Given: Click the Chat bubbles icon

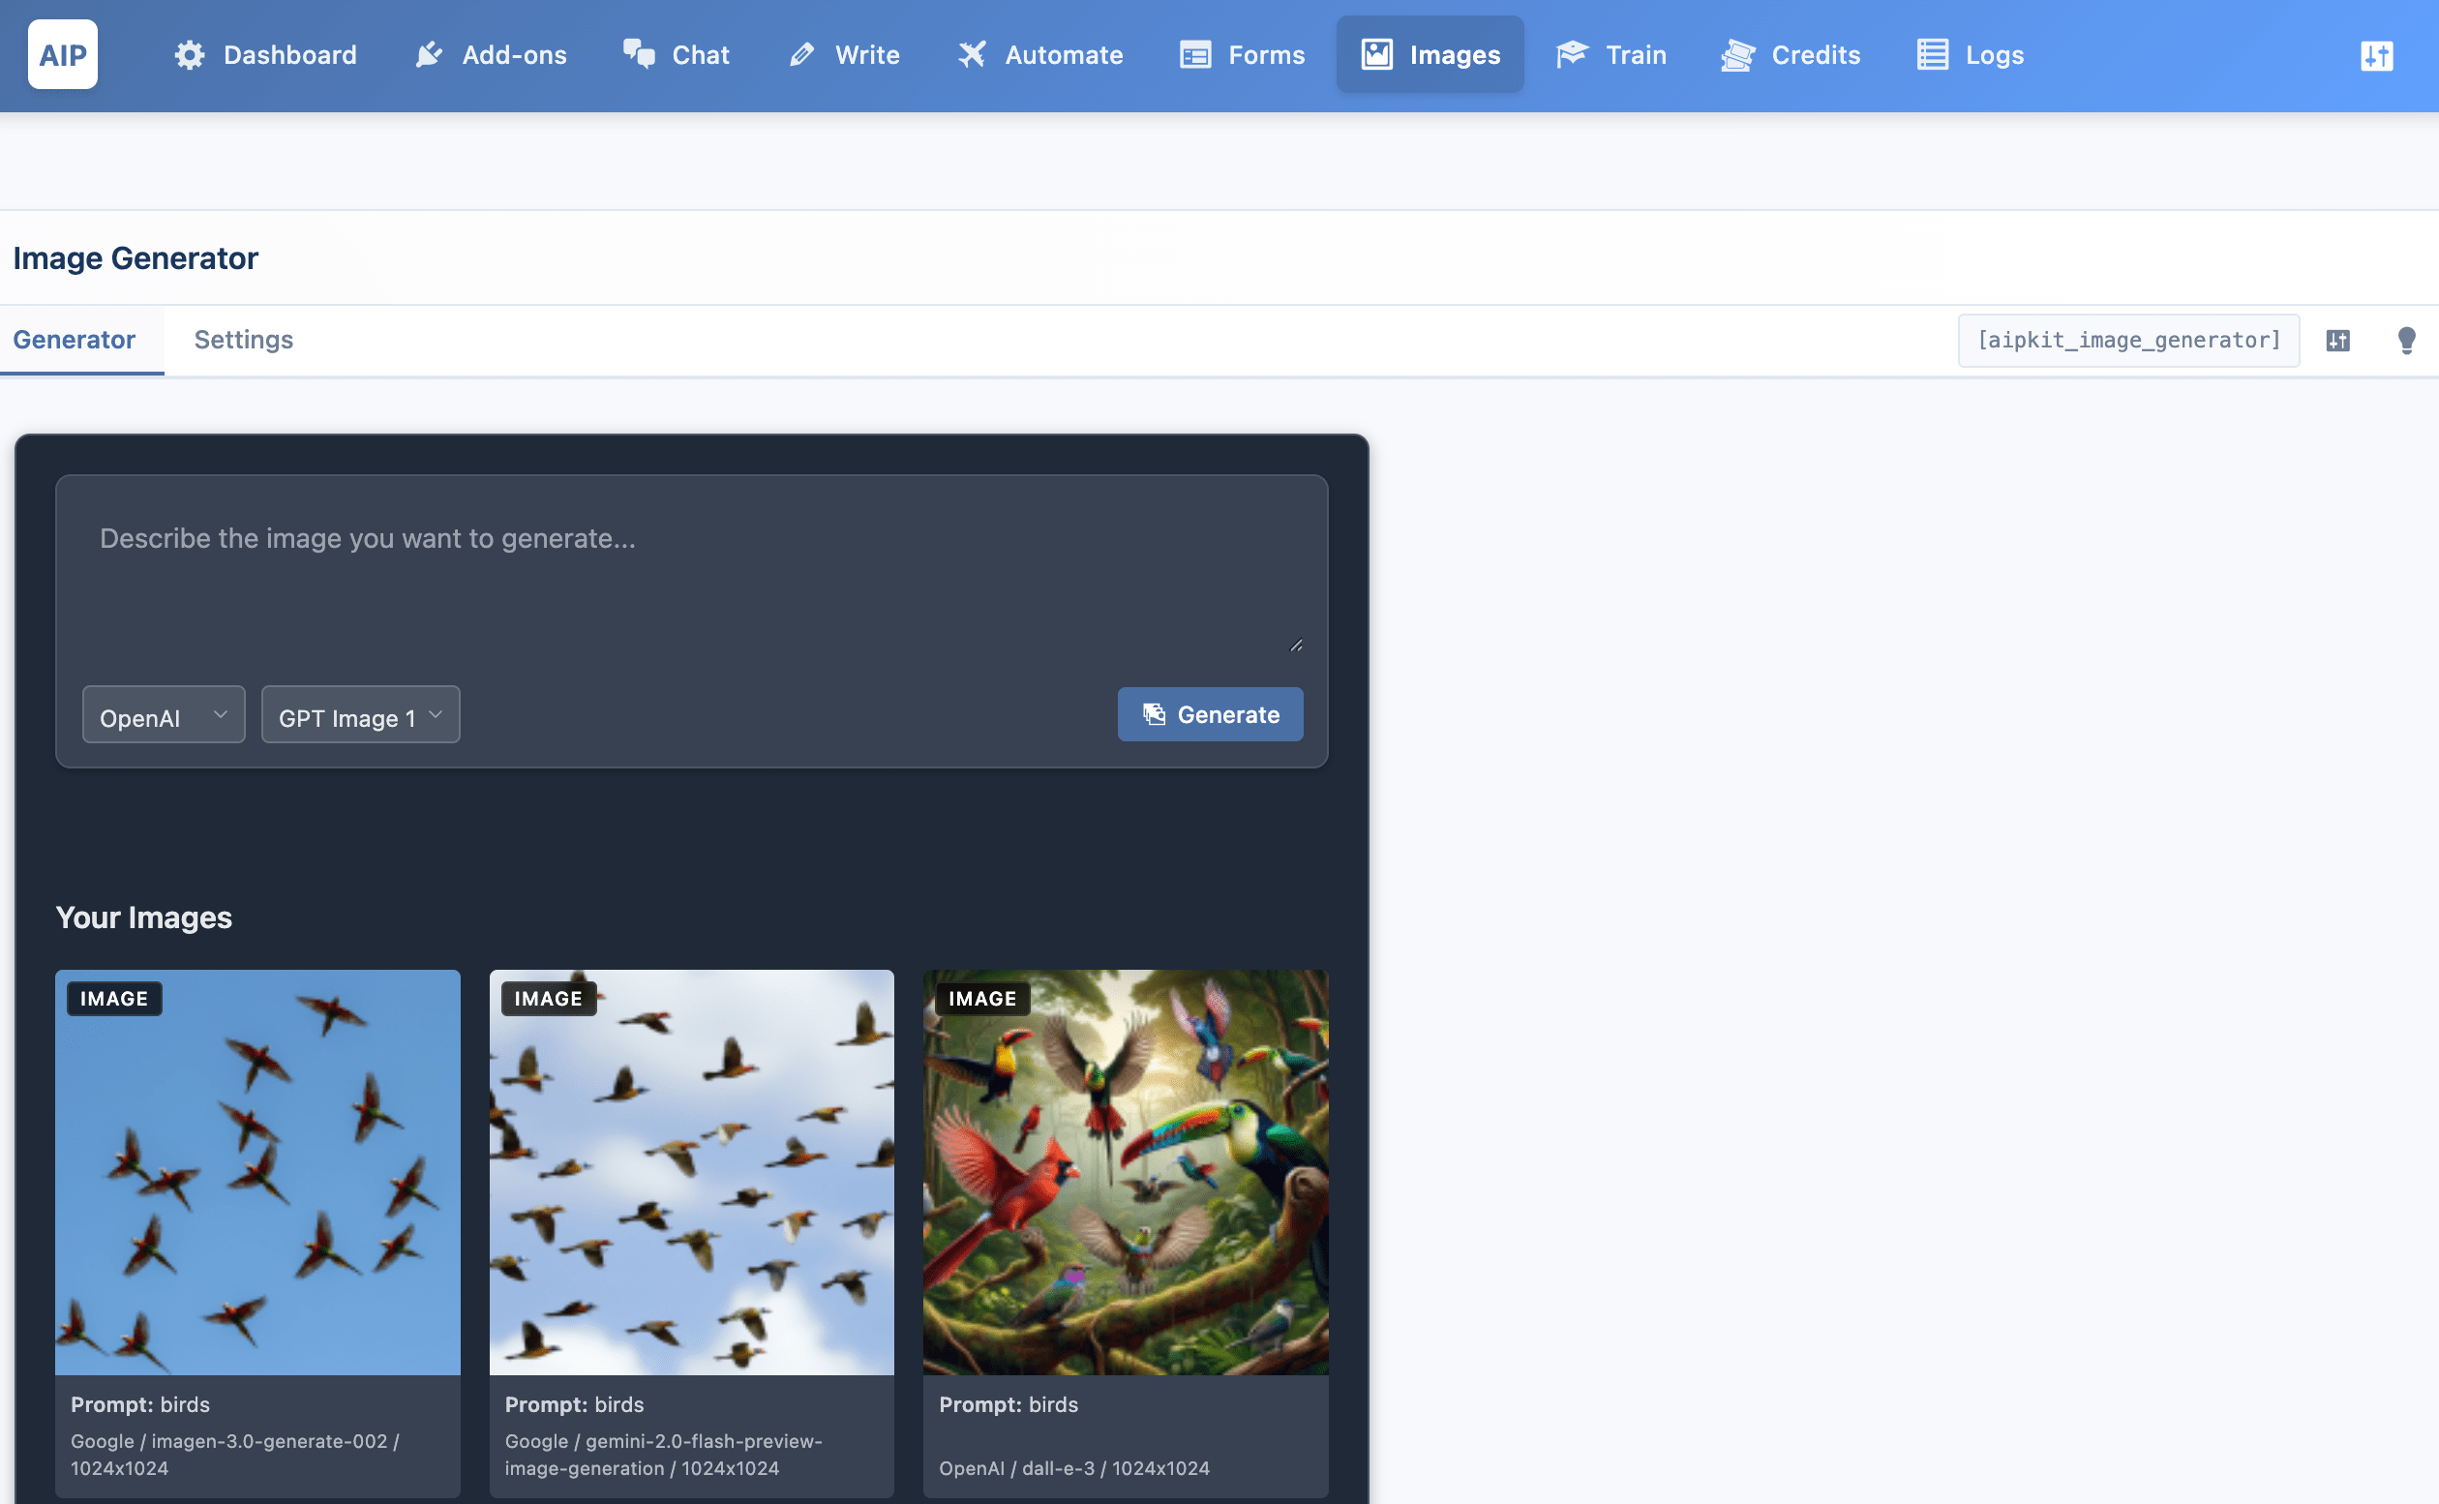Looking at the screenshot, I should pos(639,55).
